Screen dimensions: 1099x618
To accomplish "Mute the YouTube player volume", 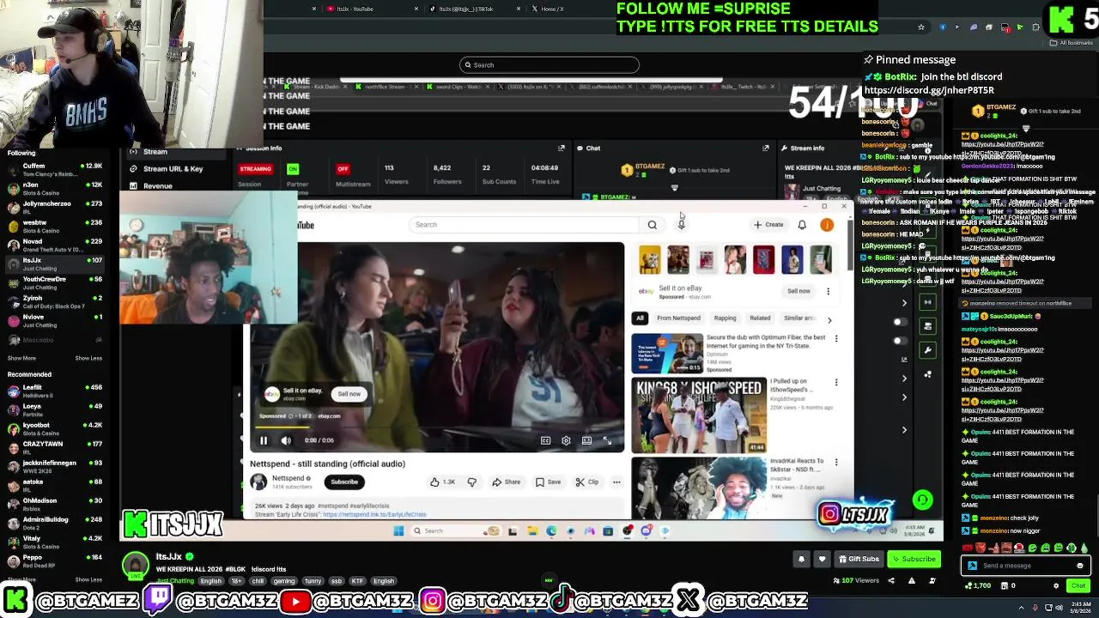I will [286, 440].
